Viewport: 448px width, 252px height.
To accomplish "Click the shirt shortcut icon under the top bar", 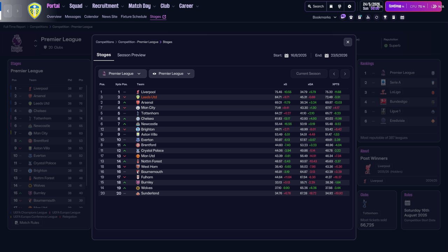I will click(x=351, y=17).
